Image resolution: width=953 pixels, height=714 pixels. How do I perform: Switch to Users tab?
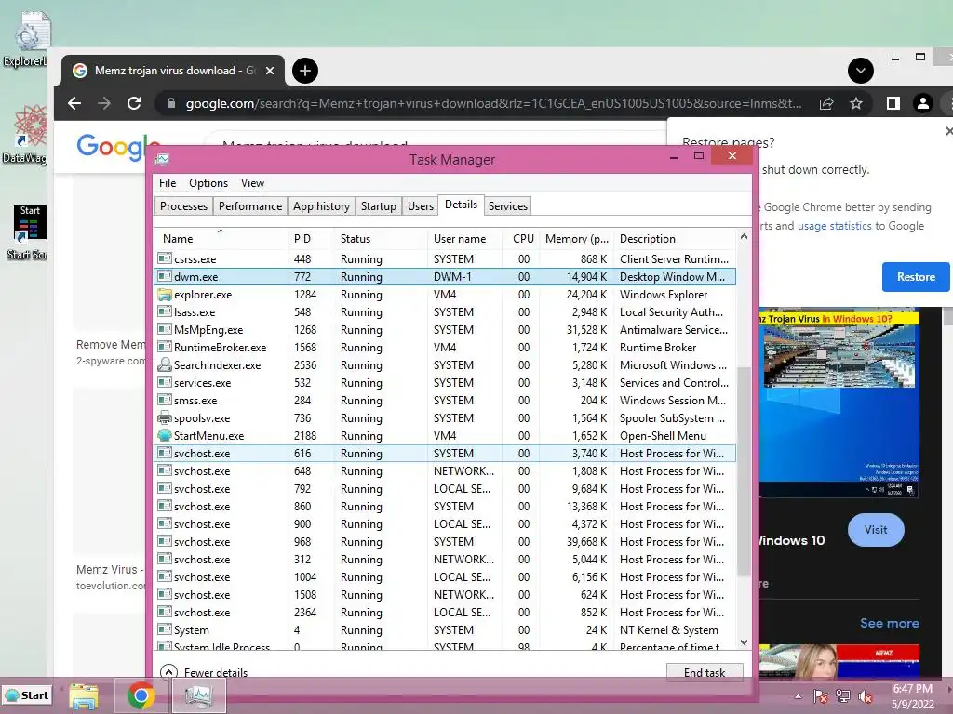pos(421,206)
